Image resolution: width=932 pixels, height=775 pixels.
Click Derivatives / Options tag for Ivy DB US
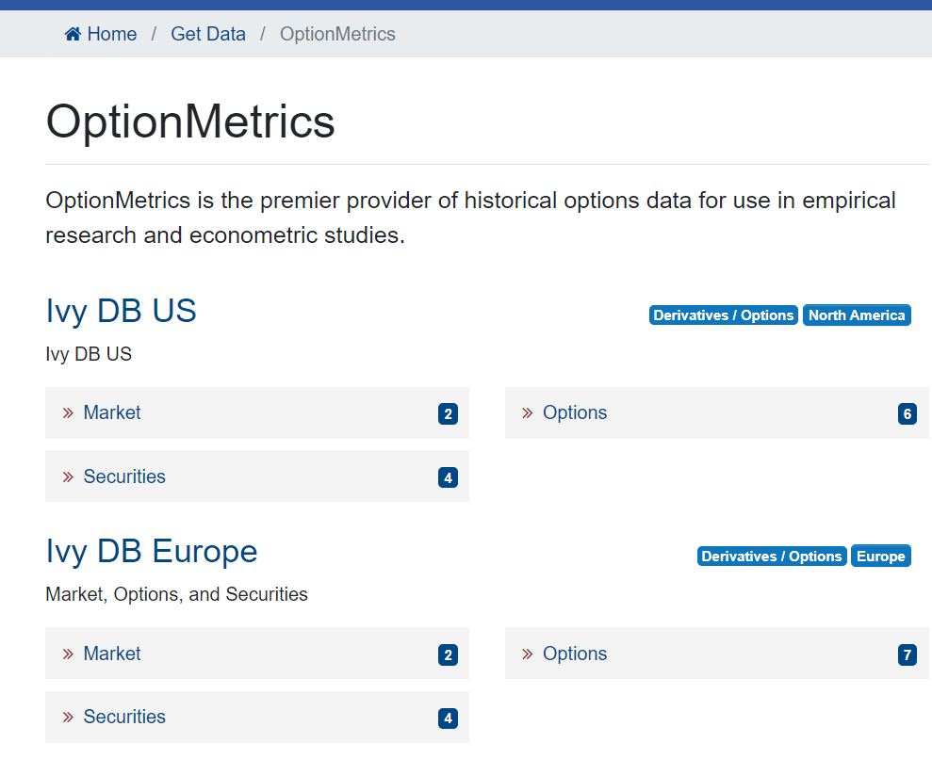click(x=724, y=315)
